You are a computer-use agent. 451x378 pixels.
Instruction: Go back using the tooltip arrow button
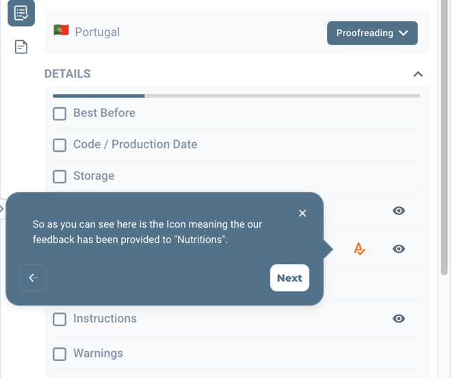tap(34, 278)
